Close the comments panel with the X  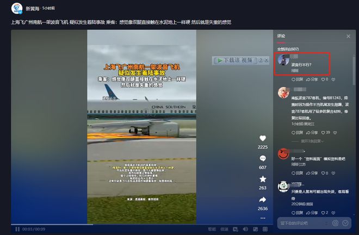348,36
